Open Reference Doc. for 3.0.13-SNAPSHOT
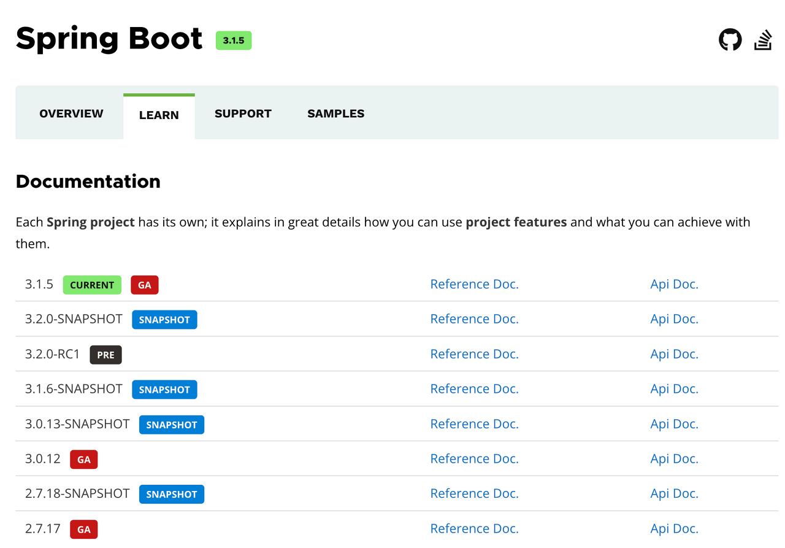Viewport: 785px width, 548px height. click(475, 424)
